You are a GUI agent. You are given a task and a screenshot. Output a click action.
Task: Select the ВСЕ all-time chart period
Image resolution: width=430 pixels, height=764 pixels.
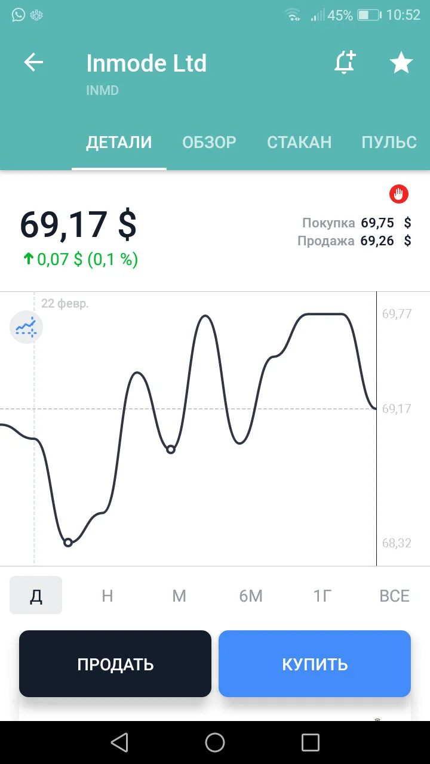(394, 595)
